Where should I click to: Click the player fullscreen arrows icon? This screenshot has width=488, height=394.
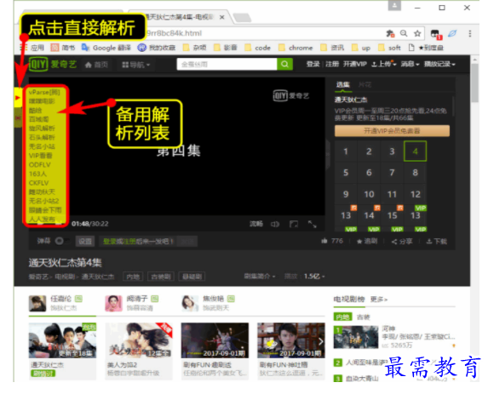313,224
